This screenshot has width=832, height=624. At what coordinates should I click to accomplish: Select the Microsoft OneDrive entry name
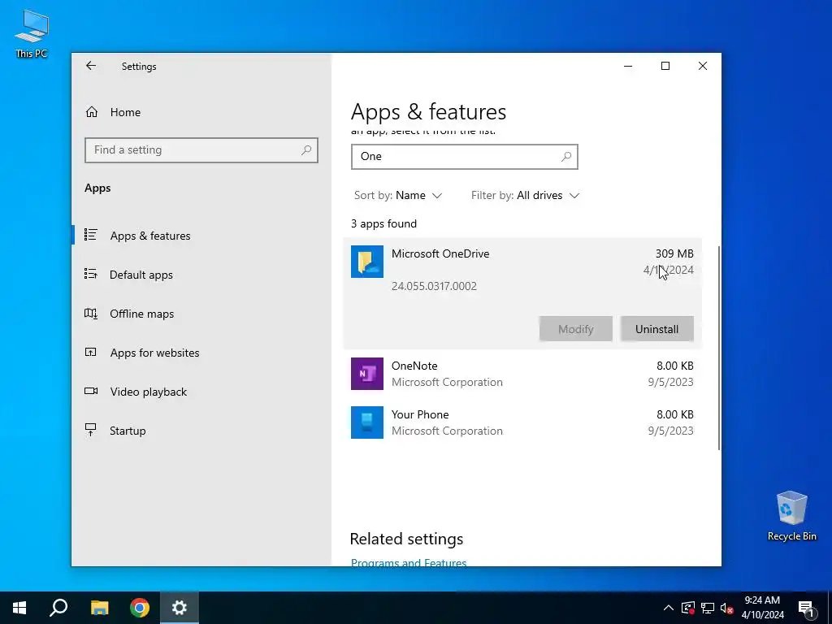click(x=440, y=253)
